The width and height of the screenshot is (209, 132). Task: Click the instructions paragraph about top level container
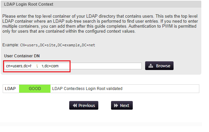pyautogui.click(x=100, y=24)
